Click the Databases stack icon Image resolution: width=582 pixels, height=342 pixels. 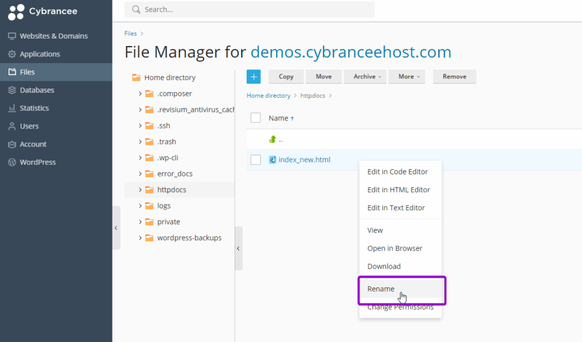pos(12,90)
